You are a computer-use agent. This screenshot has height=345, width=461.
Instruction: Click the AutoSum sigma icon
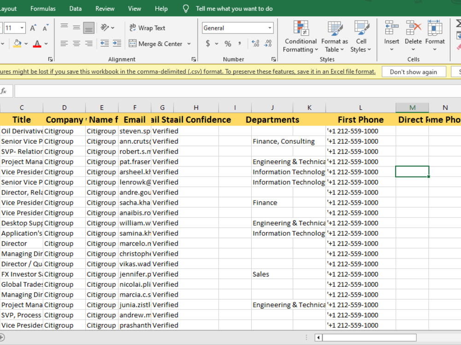click(458, 23)
